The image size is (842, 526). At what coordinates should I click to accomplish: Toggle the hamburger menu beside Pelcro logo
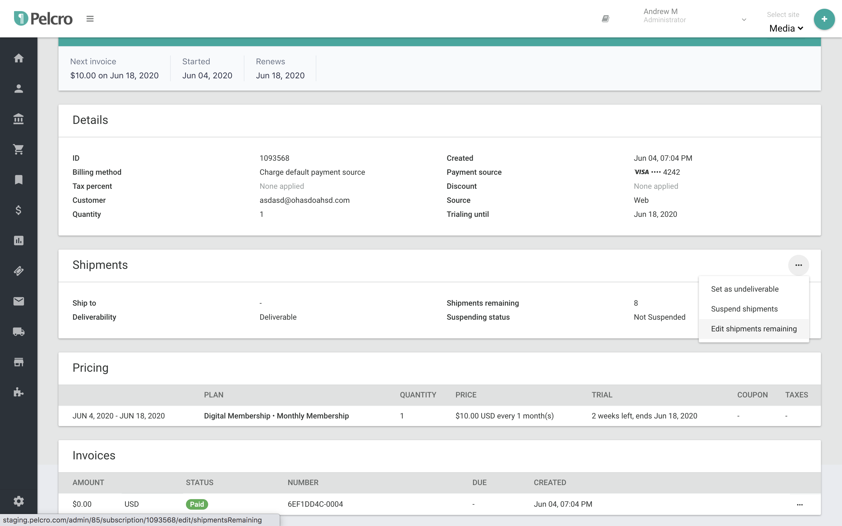[x=90, y=19]
